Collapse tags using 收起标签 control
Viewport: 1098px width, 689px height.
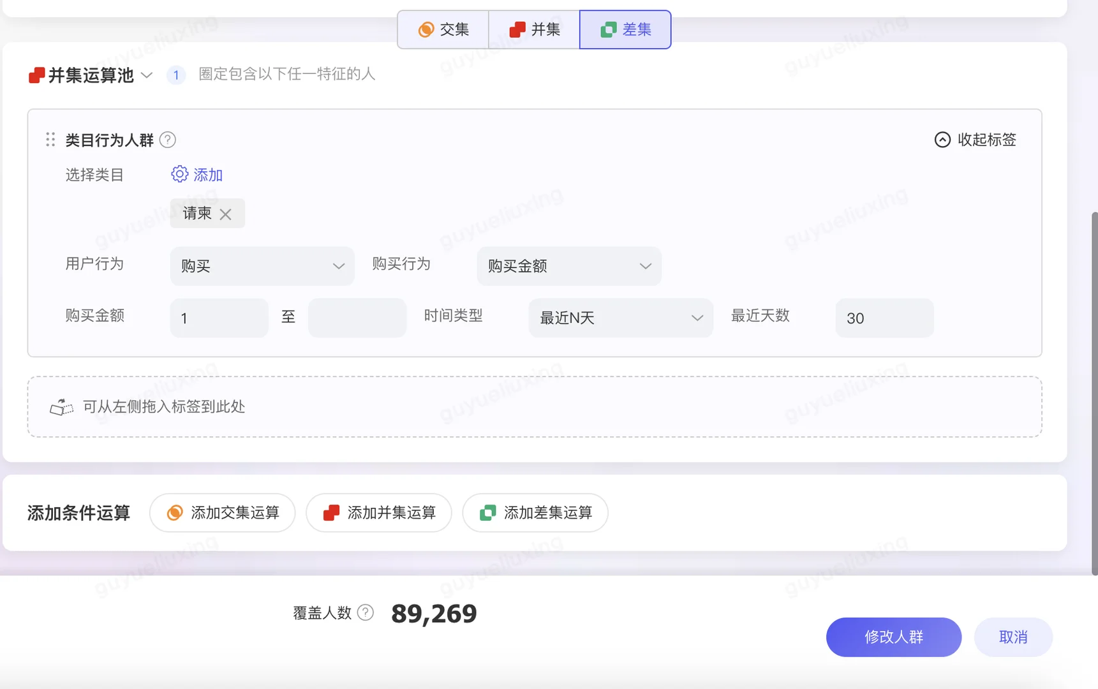coord(975,140)
